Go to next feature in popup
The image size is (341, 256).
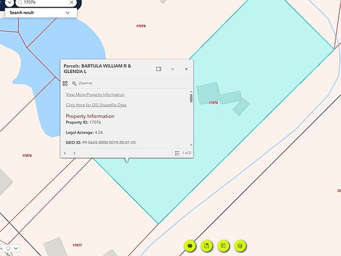75,153
